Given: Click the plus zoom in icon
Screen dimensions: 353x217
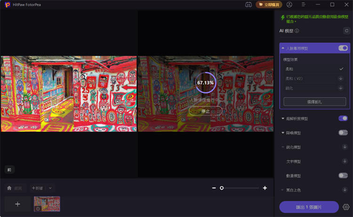Looking at the screenshot, I should click(x=265, y=188).
